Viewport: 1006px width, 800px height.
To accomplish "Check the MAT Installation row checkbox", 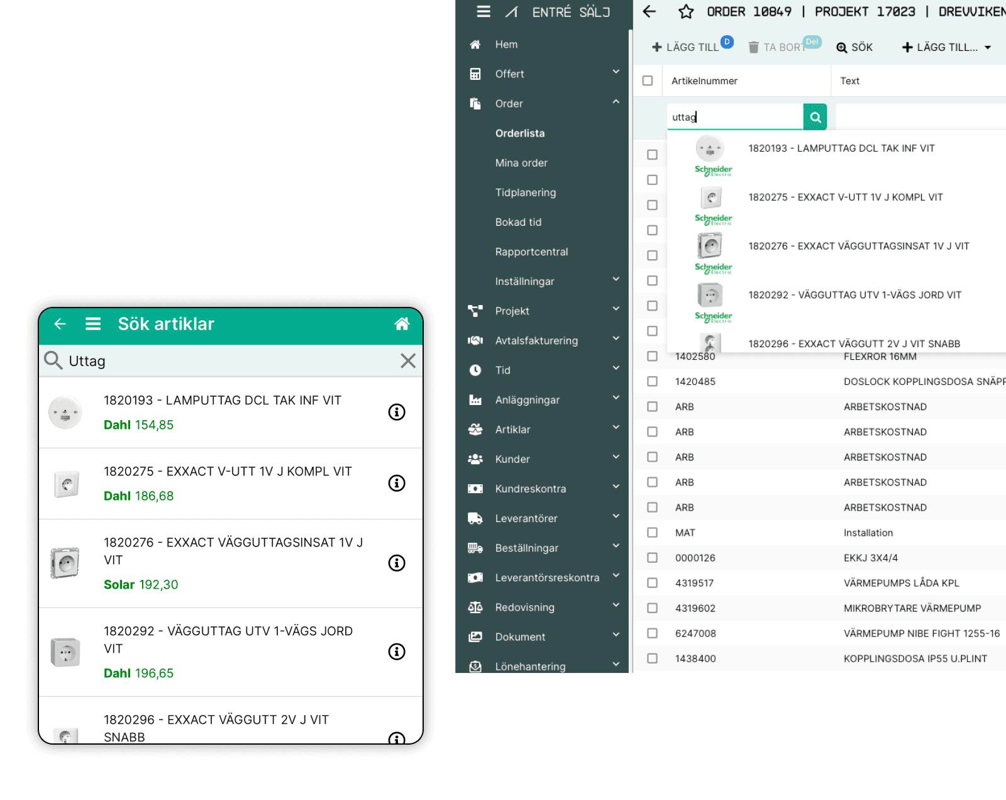I will (653, 533).
